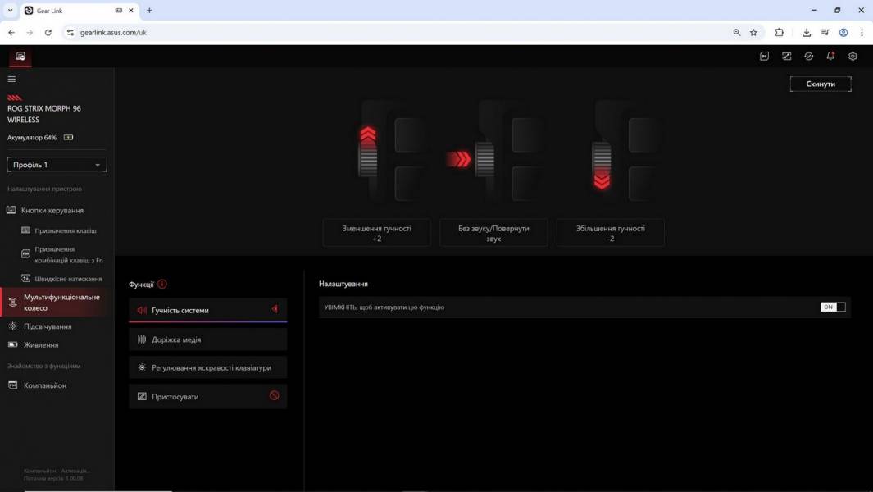Open Підсвічування settings
Image resolution: width=873 pixels, height=492 pixels.
tap(48, 326)
